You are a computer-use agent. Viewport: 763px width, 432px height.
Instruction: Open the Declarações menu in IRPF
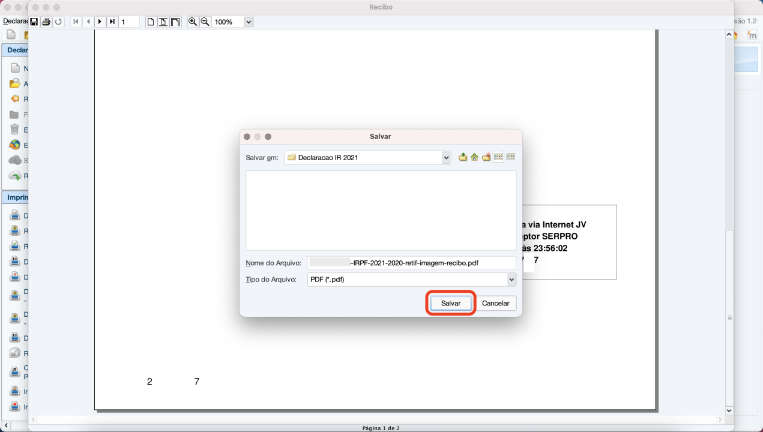13,21
